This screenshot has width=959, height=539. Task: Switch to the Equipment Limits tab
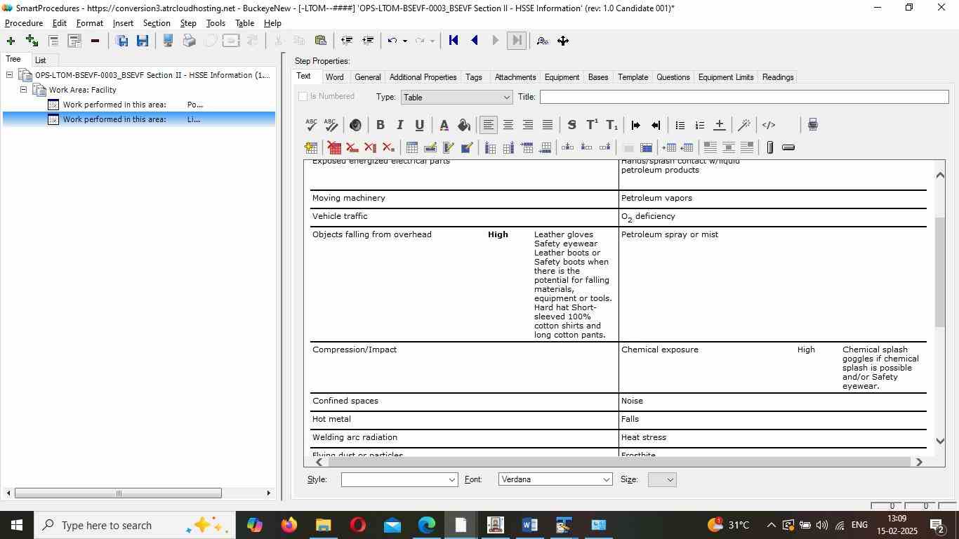(726, 77)
